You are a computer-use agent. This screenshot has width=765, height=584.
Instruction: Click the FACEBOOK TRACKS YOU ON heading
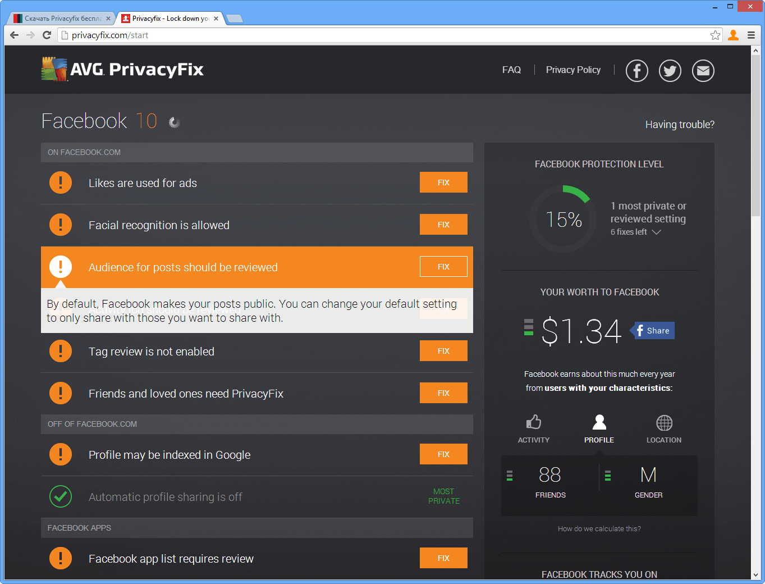tap(599, 574)
